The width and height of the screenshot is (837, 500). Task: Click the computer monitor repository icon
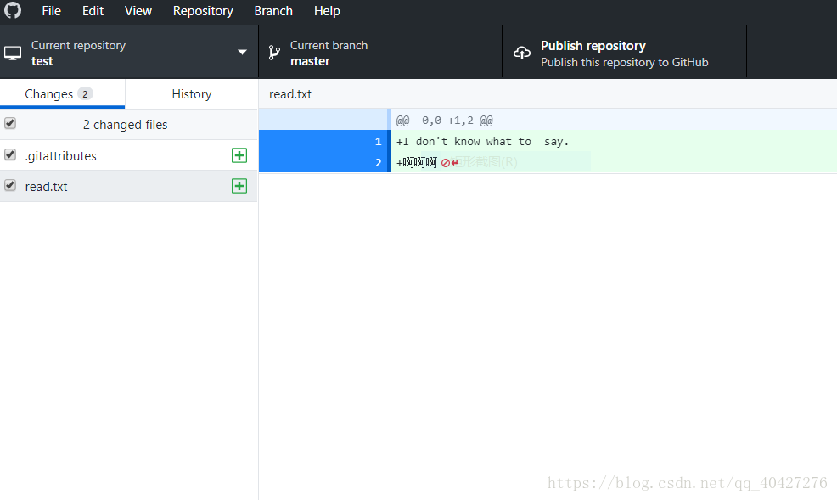point(13,53)
